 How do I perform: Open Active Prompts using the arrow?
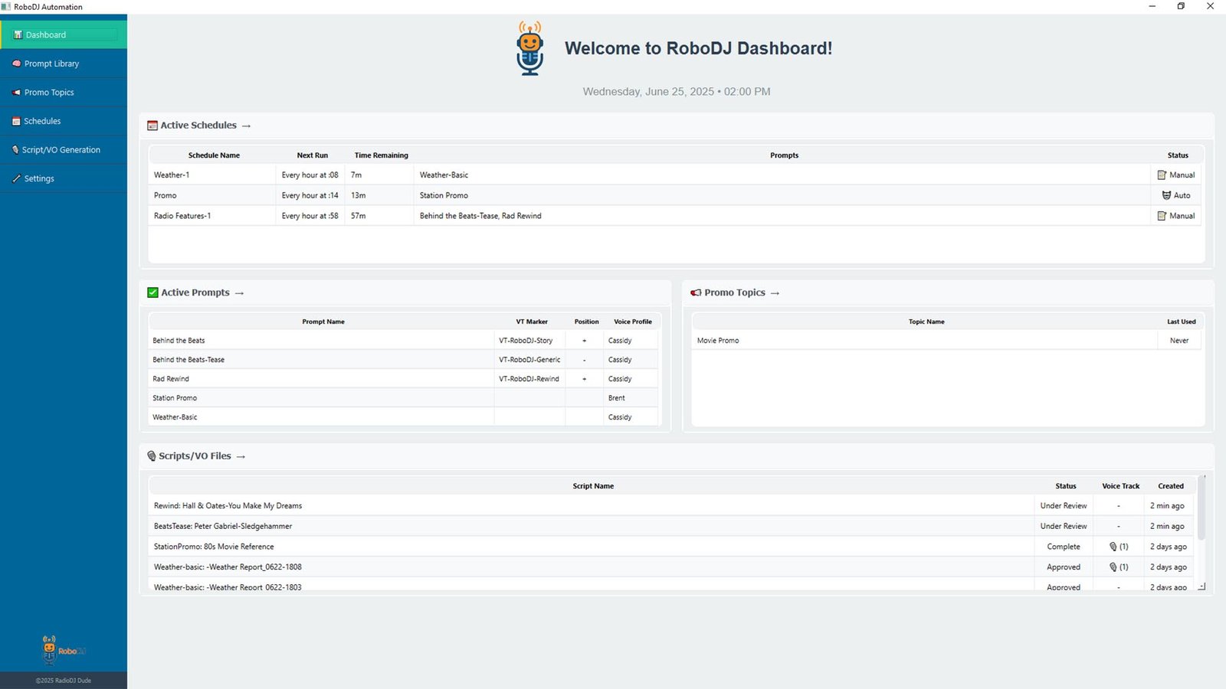click(239, 293)
